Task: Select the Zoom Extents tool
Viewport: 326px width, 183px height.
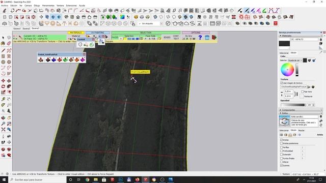Action: (3, 130)
